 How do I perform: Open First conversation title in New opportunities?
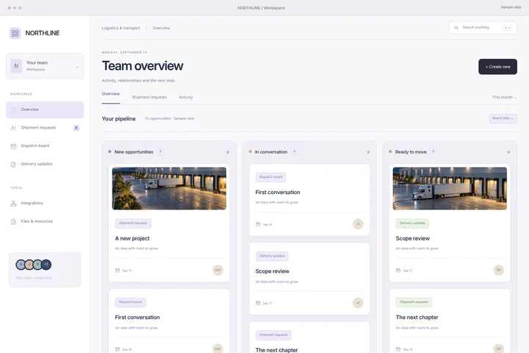(137, 318)
